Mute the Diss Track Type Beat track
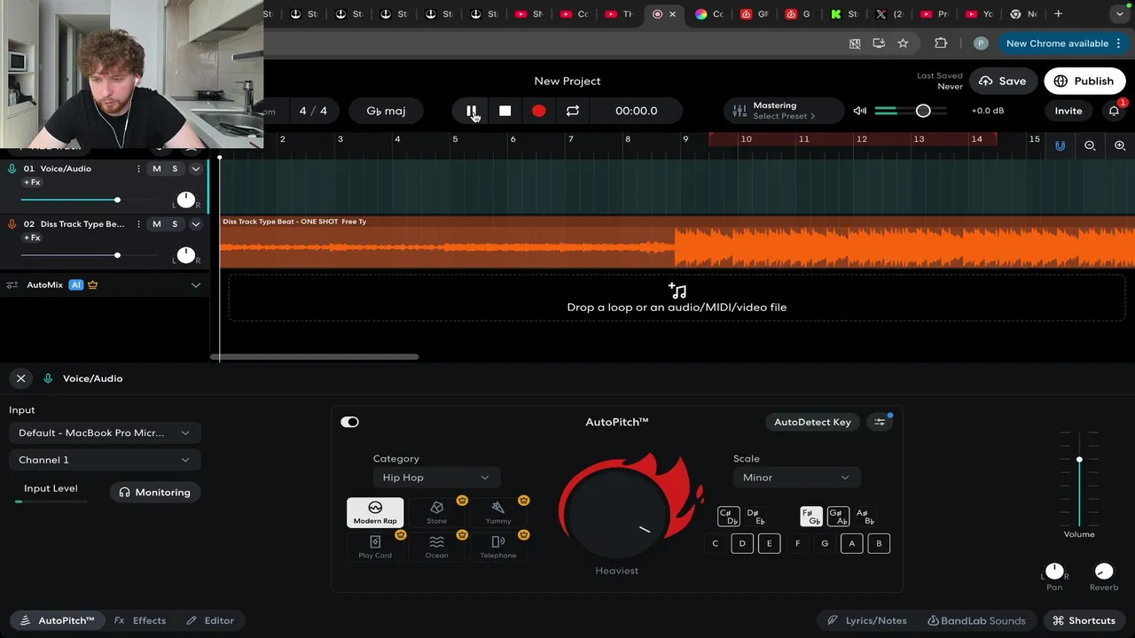The height and width of the screenshot is (638, 1135). (x=157, y=224)
